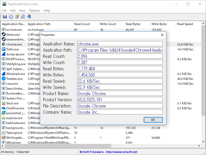This screenshot has height=155, width=206.
Task: Click the Find toolbar icon
Action: (x=23, y=17)
